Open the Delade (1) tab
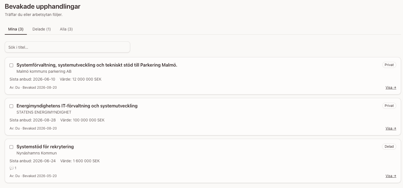Screen dimensions: 403x188 point(42,29)
